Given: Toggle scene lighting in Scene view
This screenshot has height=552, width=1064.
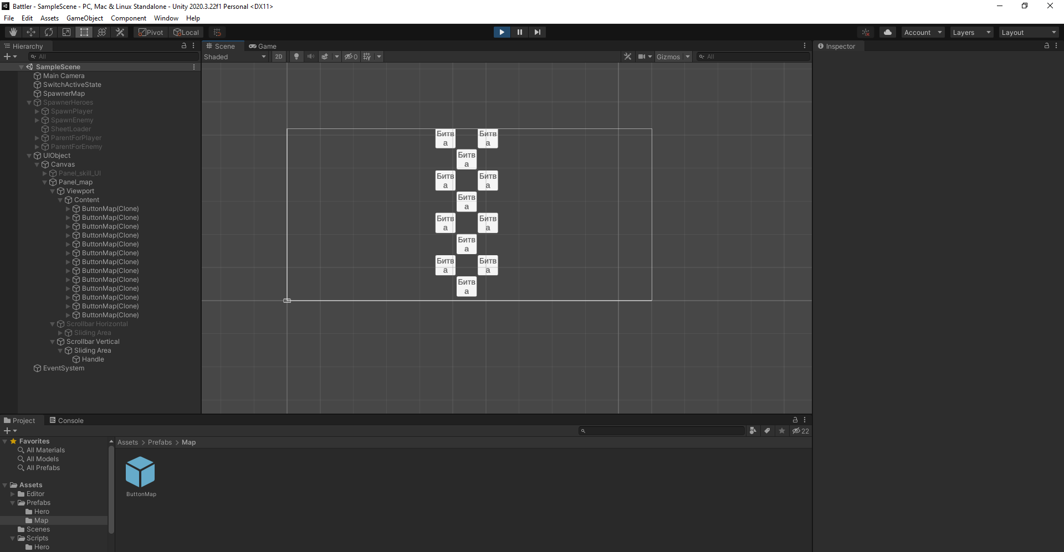Looking at the screenshot, I should coord(296,56).
